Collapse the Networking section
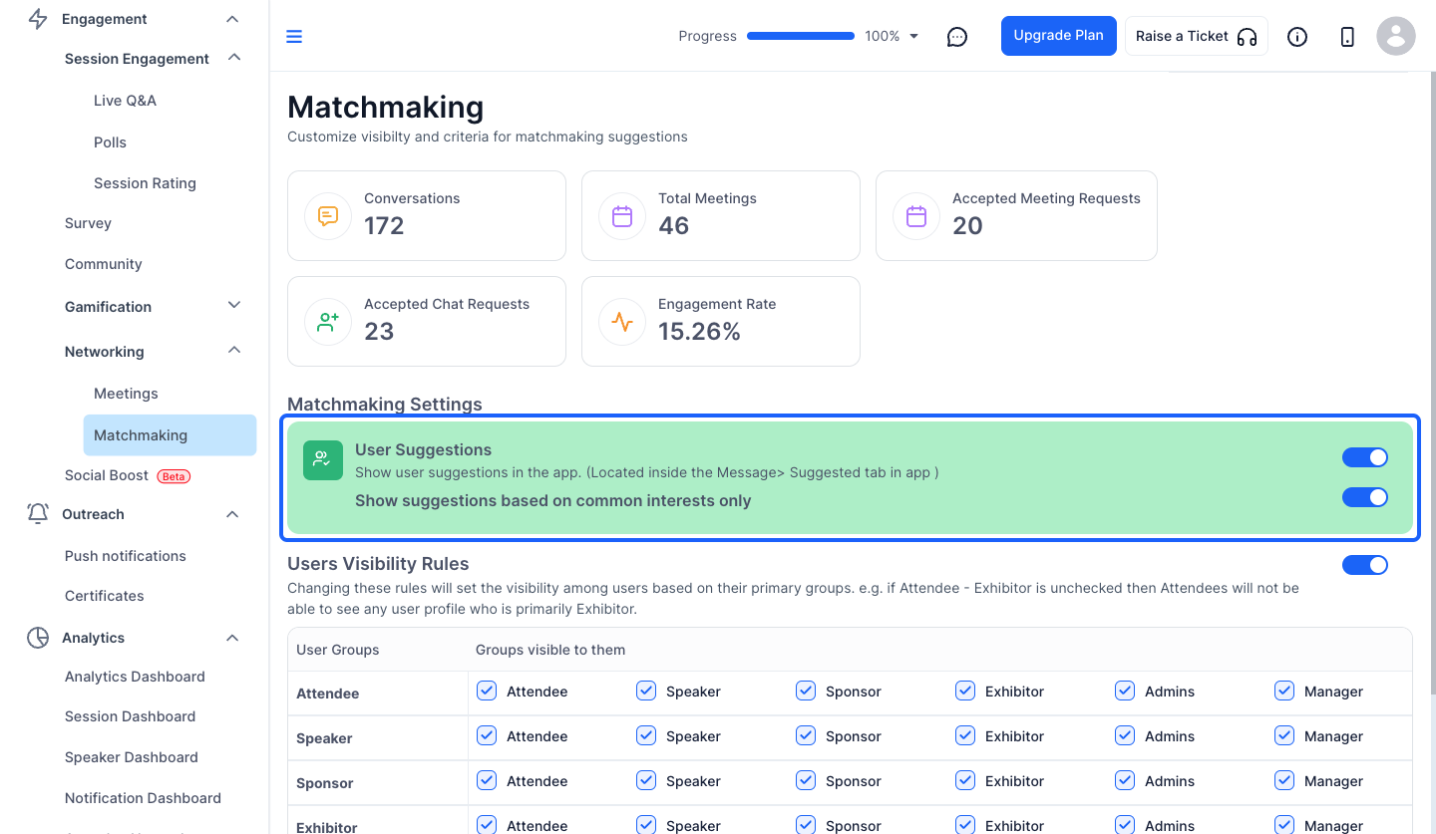Image resolution: width=1436 pixels, height=834 pixels. click(234, 350)
